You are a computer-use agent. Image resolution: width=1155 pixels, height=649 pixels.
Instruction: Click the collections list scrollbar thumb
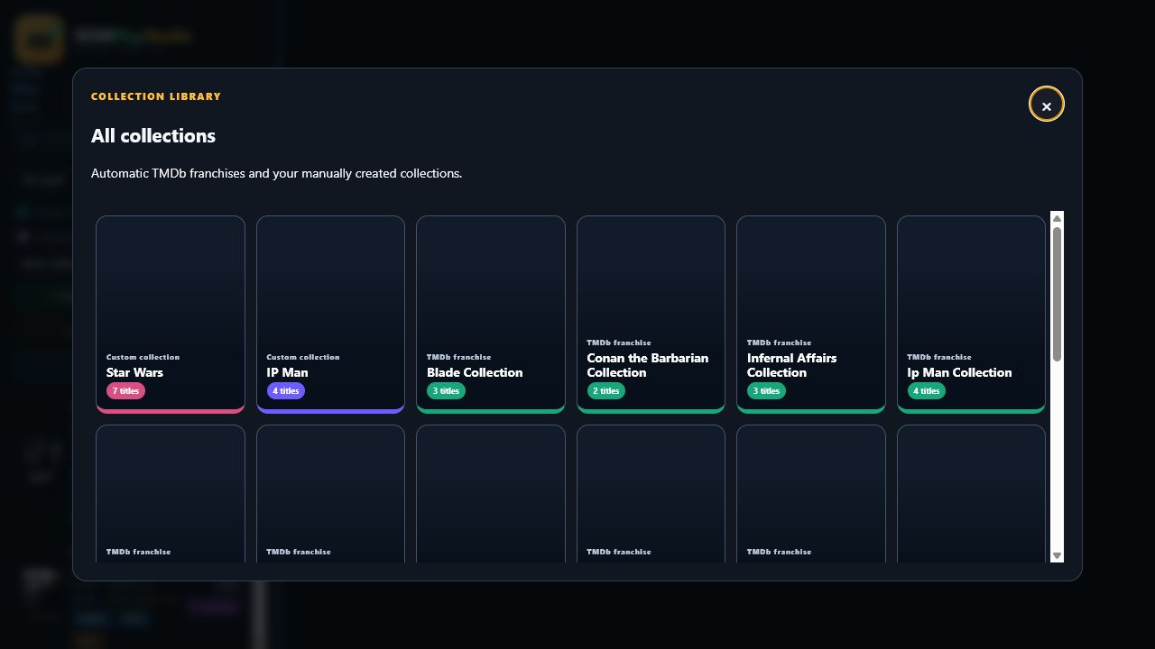(1057, 295)
